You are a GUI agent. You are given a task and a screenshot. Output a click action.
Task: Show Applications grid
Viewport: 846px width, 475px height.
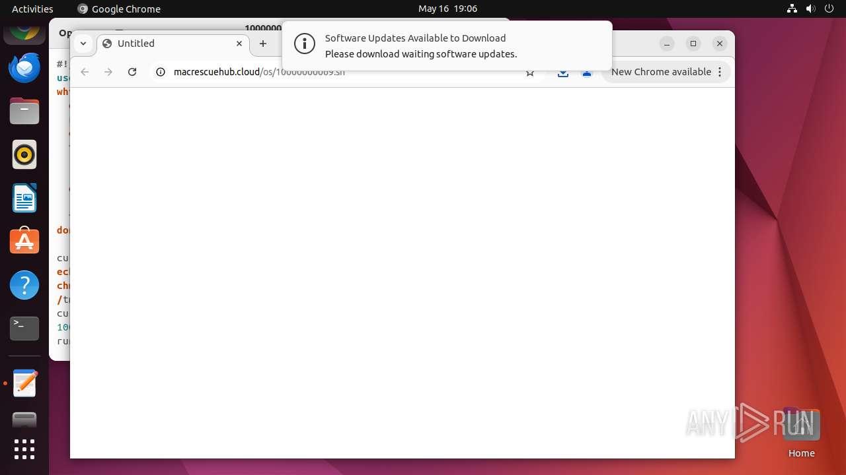tap(24, 449)
